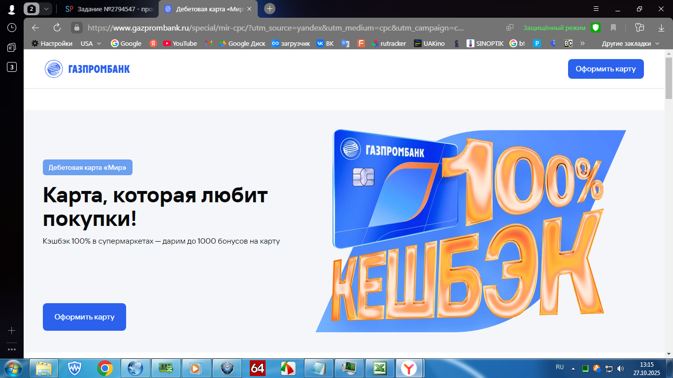Click the red 64 taskbar icon
This screenshot has width=673, height=378.
258,368
